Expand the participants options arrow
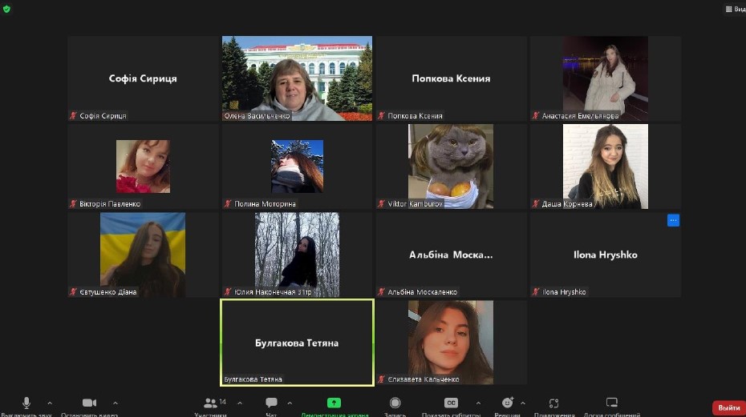Image resolution: width=746 pixels, height=417 pixels. (x=240, y=403)
